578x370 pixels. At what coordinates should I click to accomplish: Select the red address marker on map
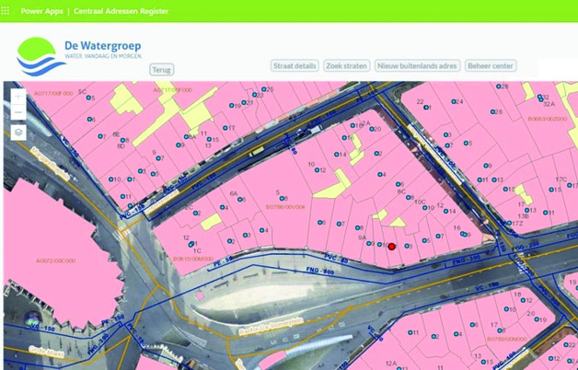(391, 247)
